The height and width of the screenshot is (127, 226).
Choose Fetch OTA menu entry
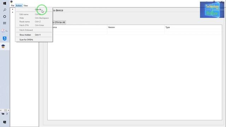tap(34, 25)
